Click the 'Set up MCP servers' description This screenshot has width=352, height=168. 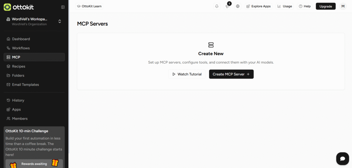(x=211, y=63)
